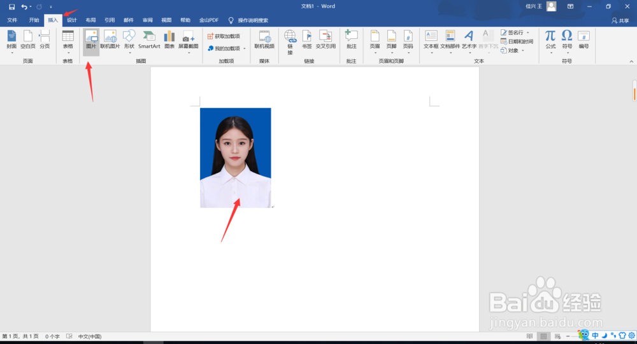The image size is (637, 344).
Task: Switch to the Mailings (邮件) tab
Action: pyautogui.click(x=129, y=20)
